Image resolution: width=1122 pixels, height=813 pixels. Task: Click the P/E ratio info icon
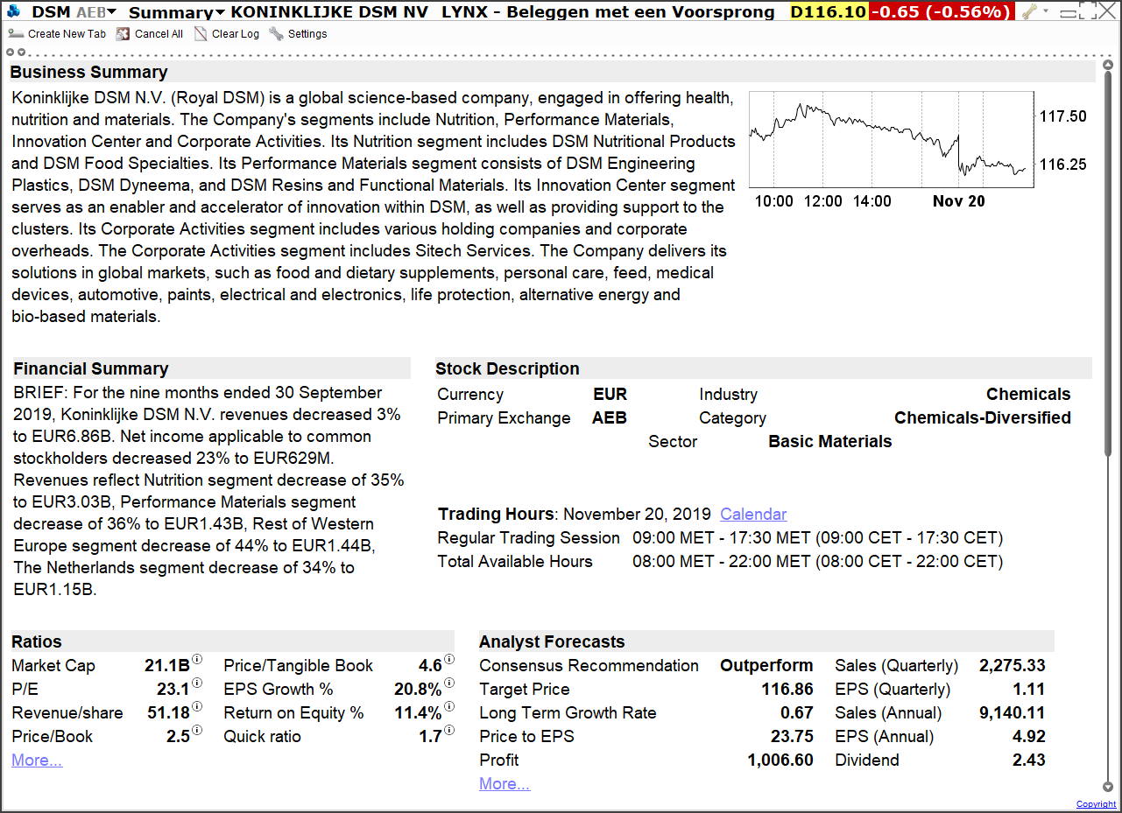pos(197,683)
